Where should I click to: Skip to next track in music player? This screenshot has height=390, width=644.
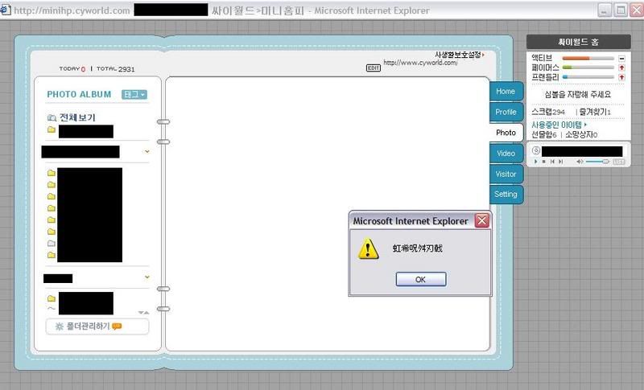point(560,162)
